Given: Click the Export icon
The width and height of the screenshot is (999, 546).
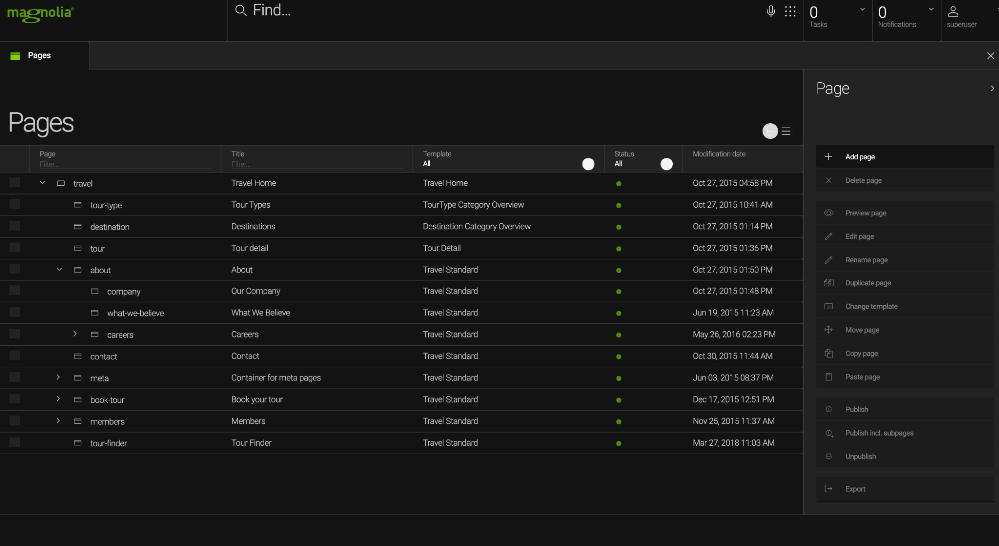Looking at the screenshot, I should coord(828,489).
